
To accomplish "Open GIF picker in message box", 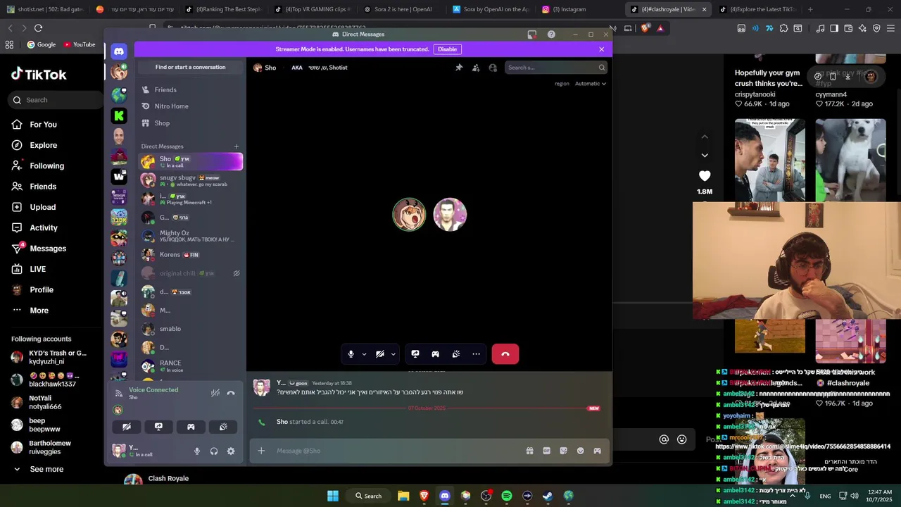I will click(547, 451).
